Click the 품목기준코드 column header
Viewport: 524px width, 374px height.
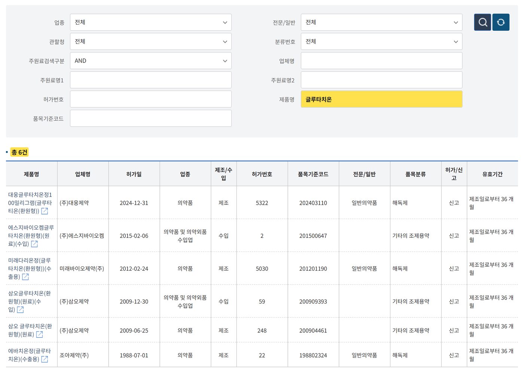313,174
